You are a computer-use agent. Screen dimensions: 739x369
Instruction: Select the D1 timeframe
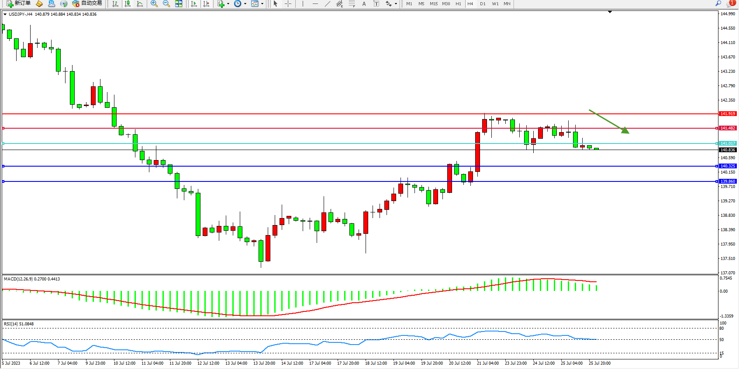click(483, 3)
